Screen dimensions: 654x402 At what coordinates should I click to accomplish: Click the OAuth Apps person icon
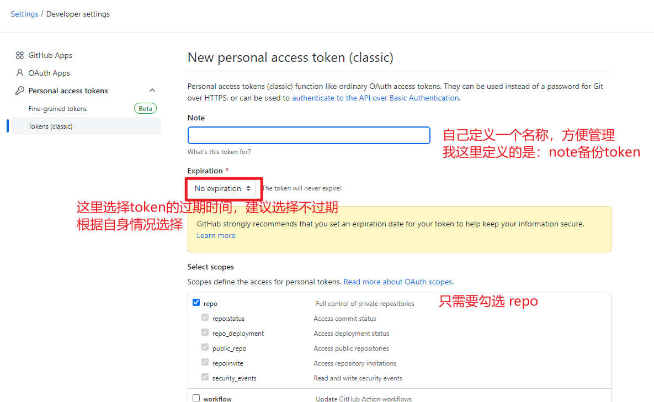click(20, 73)
